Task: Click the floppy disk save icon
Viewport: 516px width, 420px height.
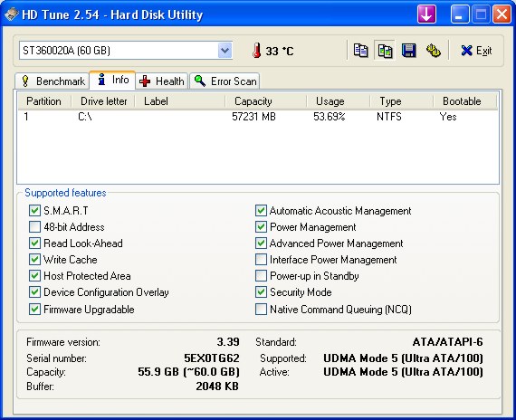Action: 408,51
